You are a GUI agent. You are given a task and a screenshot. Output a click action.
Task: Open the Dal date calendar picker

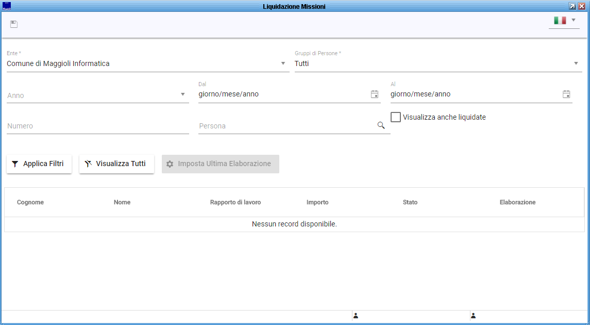[375, 94]
